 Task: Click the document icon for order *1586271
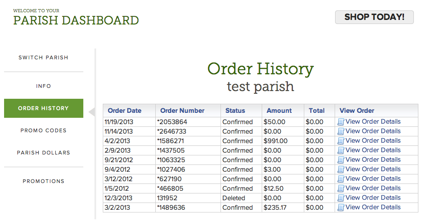[341, 141]
